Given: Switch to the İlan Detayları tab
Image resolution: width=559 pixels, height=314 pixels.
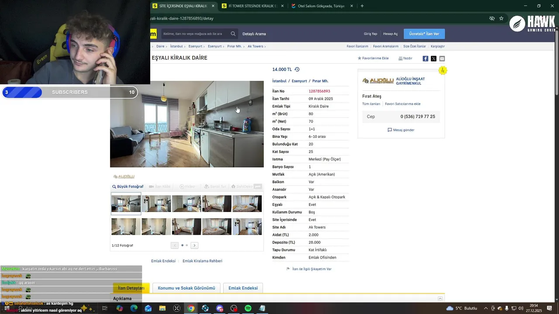Looking at the screenshot, I should (x=131, y=288).
